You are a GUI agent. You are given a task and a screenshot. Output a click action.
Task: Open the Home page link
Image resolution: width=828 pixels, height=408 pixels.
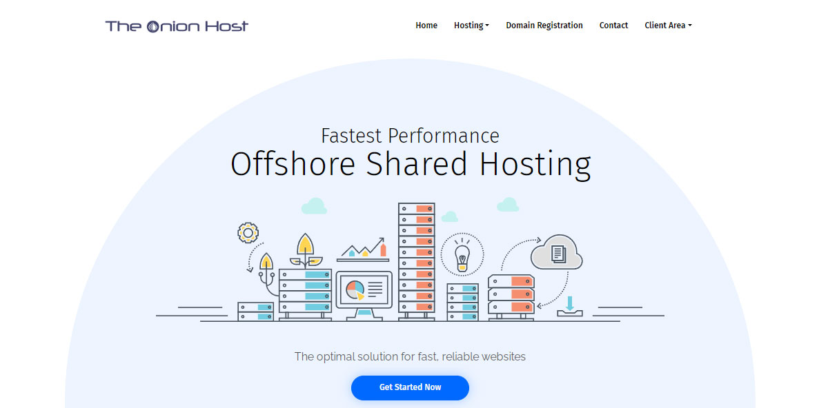pos(426,25)
